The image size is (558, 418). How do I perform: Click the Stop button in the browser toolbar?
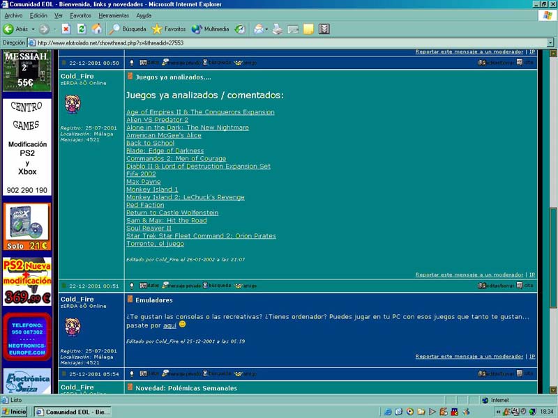point(66,29)
